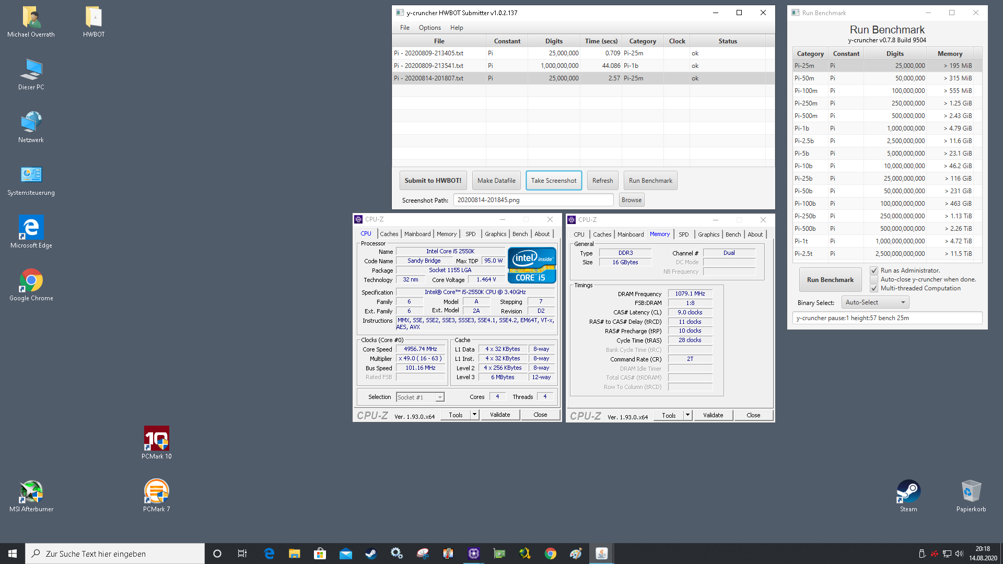
Task: Open the Steam desktop shortcut
Action: (908, 496)
